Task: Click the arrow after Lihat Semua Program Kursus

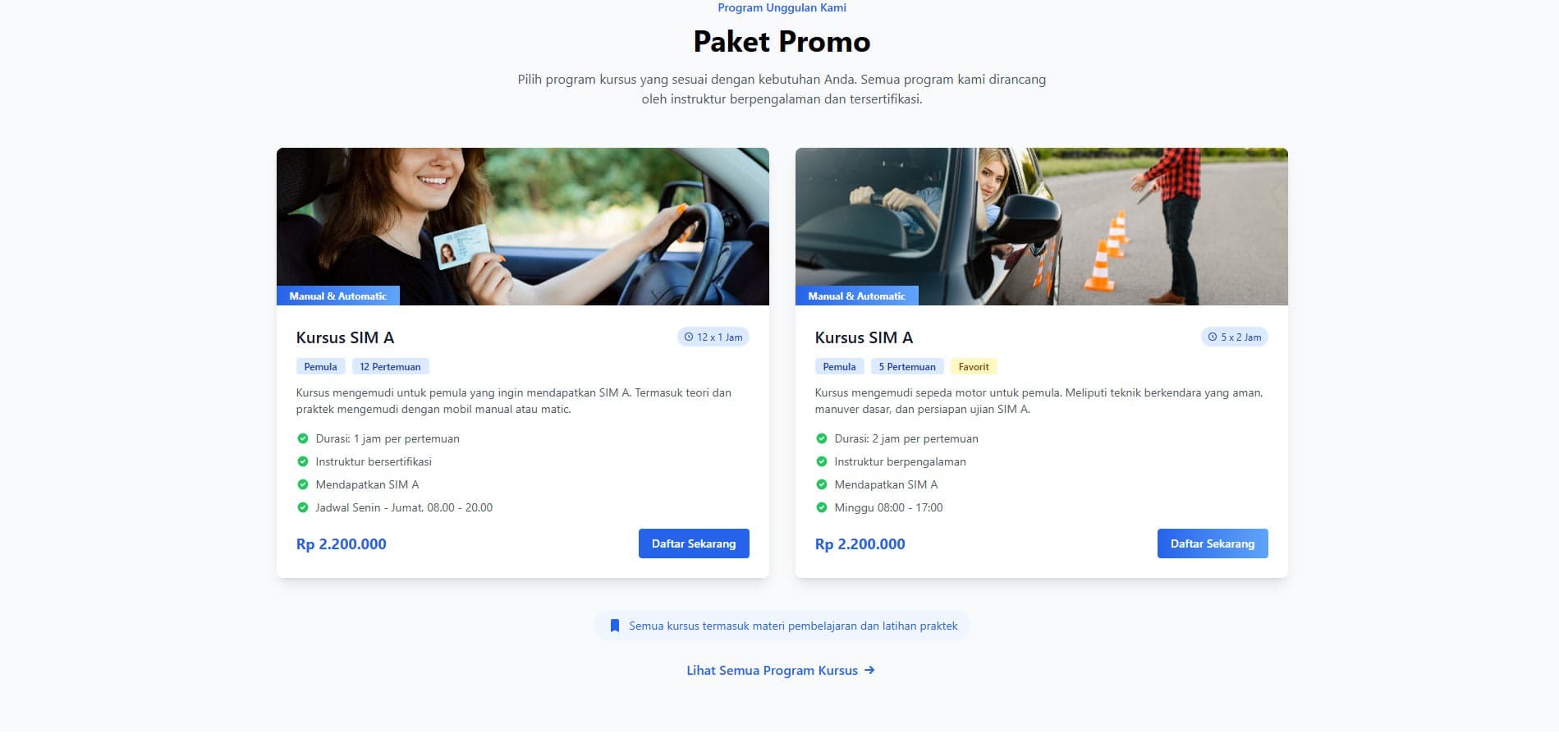Action: 869,670
